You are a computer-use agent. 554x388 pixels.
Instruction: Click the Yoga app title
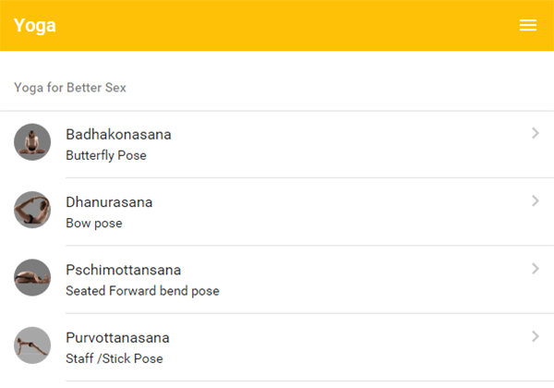(x=35, y=26)
